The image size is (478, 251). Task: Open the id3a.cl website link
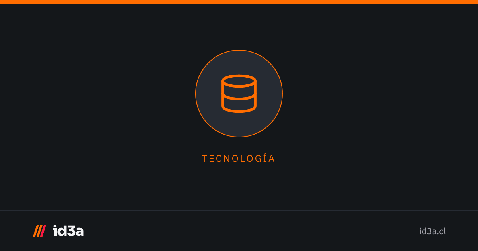coord(433,231)
